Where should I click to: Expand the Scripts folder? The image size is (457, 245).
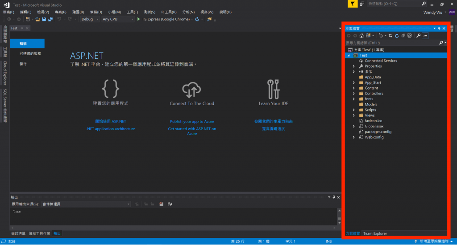click(354, 110)
